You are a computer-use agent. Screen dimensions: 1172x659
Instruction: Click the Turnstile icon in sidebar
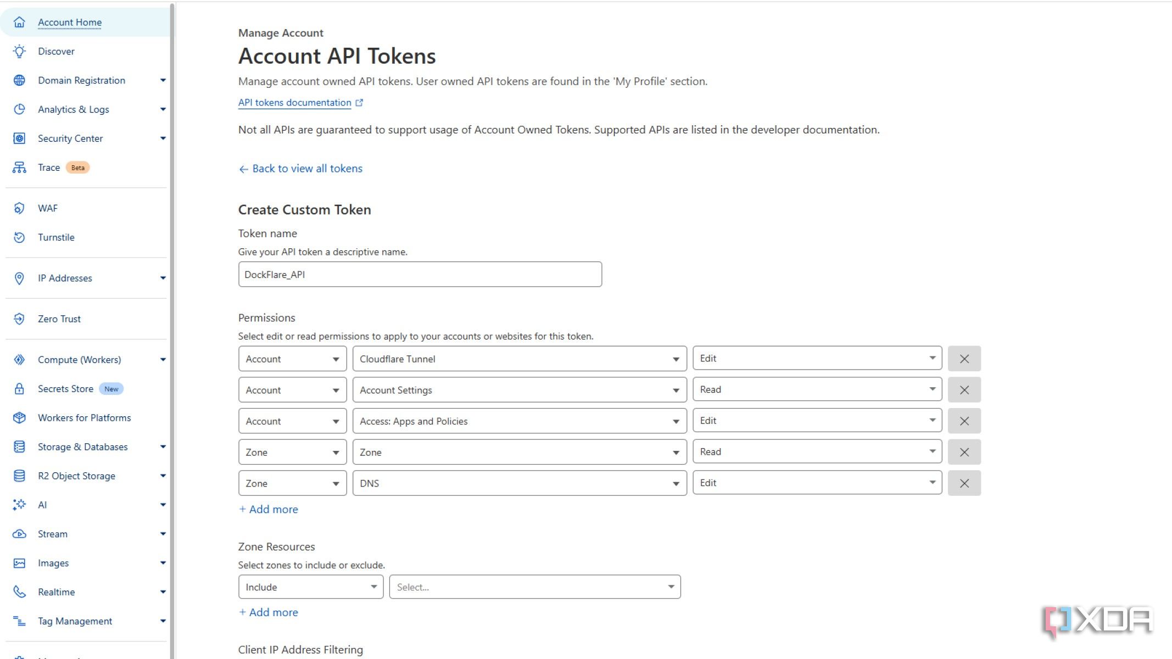click(x=19, y=237)
